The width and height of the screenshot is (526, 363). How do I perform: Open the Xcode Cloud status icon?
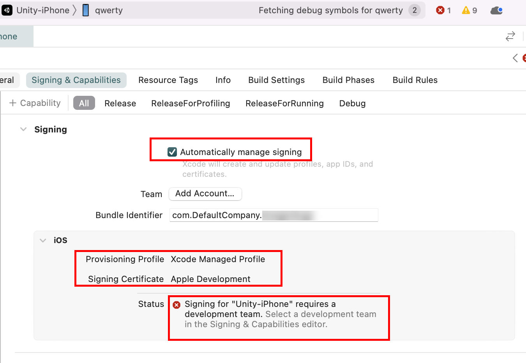pyautogui.click(x=496, y=10)
